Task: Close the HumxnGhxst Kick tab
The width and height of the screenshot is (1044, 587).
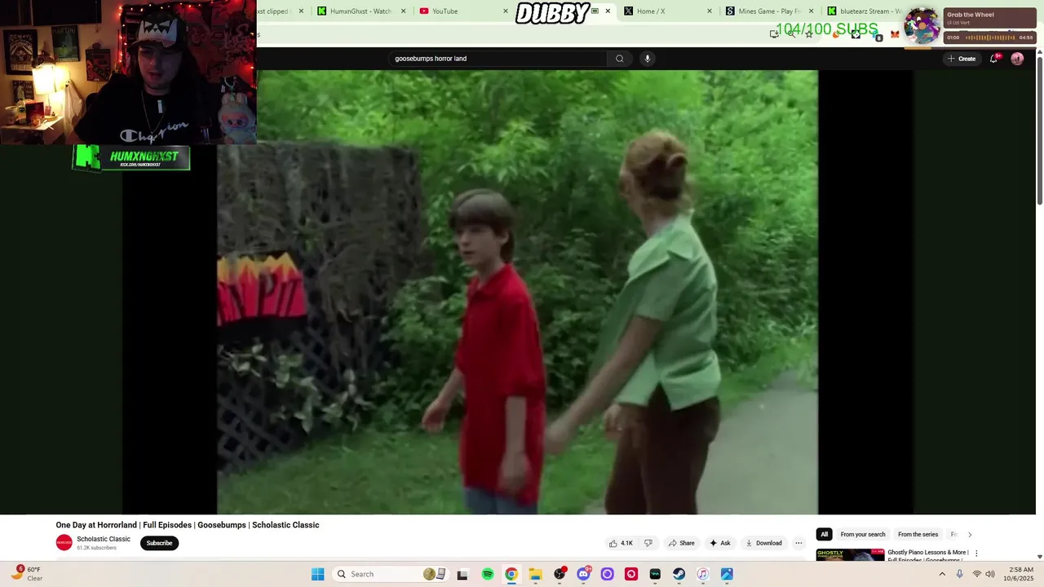Action: (x=403, y=11)
